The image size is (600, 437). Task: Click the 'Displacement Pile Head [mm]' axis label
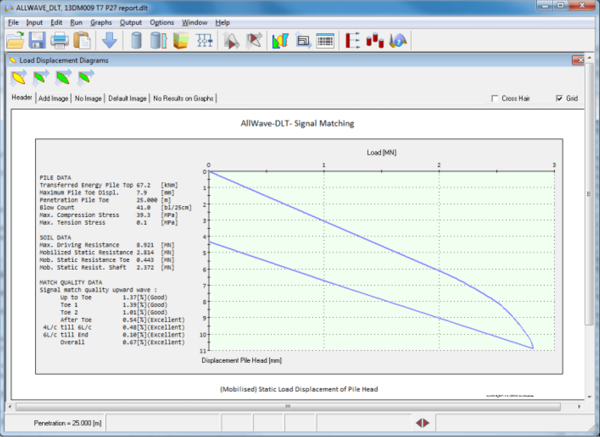242,361
